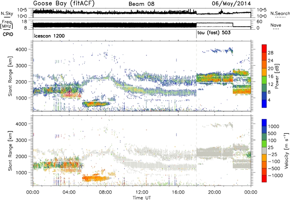Click the '04:00' time axis tick label
The height and width of the screenshot is (200, 290).
(69, 192)
